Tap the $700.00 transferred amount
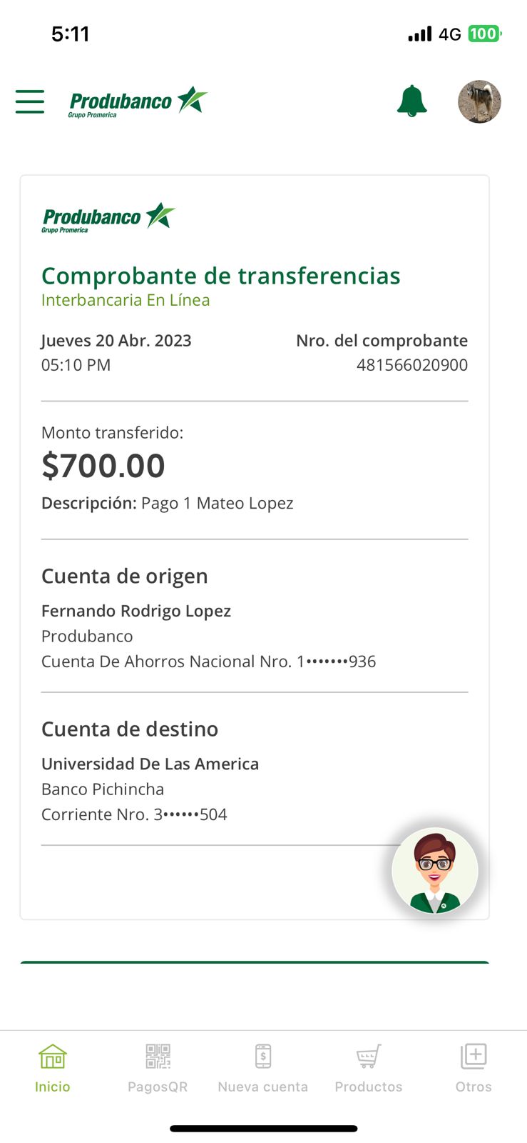Viewport: 527px width, 1143px height. 103,466
